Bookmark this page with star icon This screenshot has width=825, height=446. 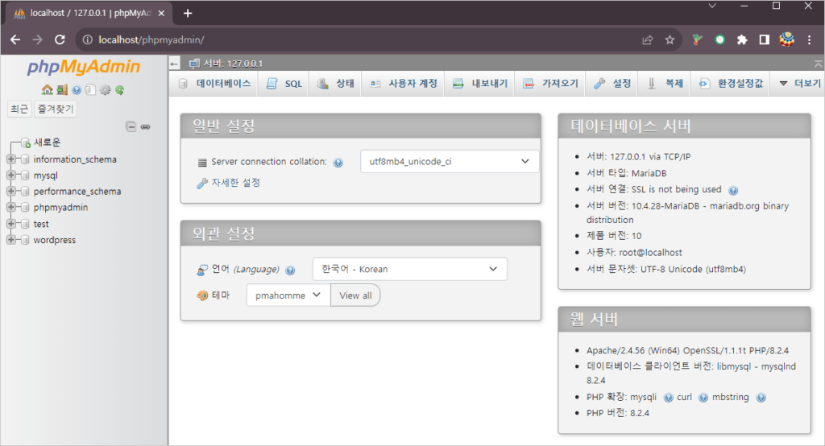pyautogui.click(x=670, y=39)
